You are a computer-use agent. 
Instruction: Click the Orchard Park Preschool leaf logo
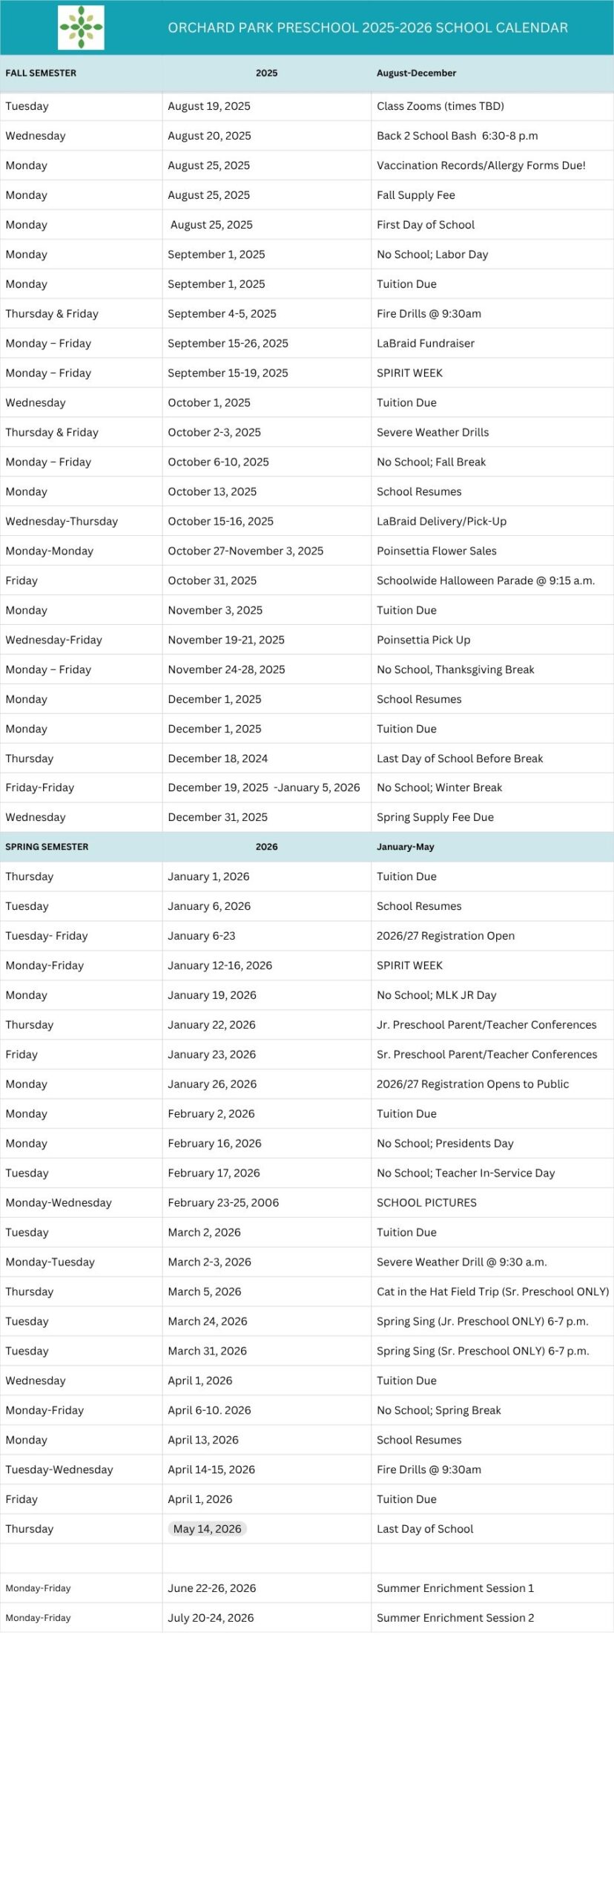coord(81,27)
